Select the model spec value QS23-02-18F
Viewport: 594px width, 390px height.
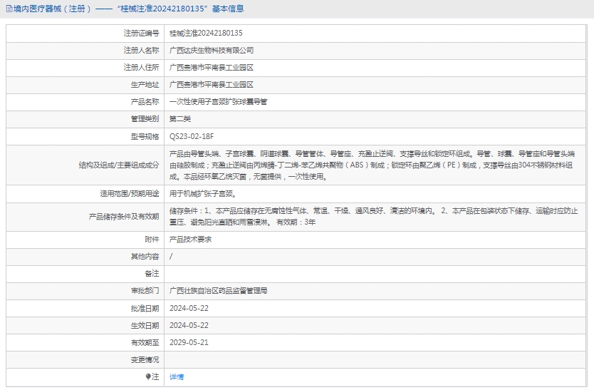tap(191, 136)
